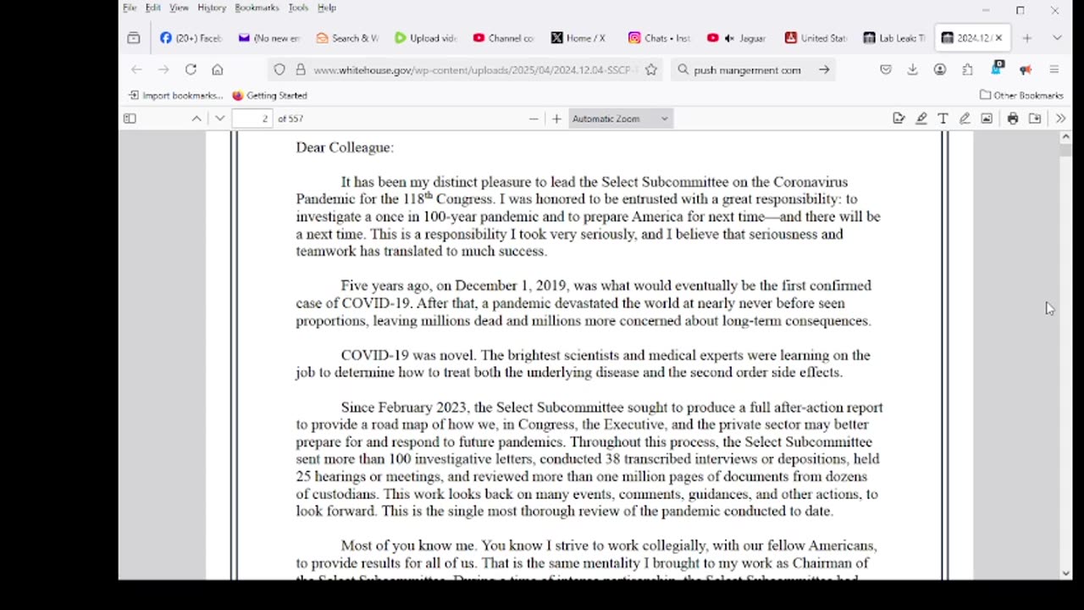Go back to previous page
Image resolution: width=1084 pixels, height=610 pixels.
(137, 70)
